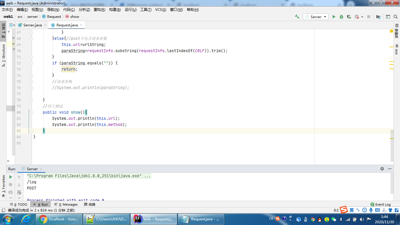This screenshot has height=225, width=400.
Task: Click the Sogou microphone voice input icon
Action: click(x=371, y=210)
